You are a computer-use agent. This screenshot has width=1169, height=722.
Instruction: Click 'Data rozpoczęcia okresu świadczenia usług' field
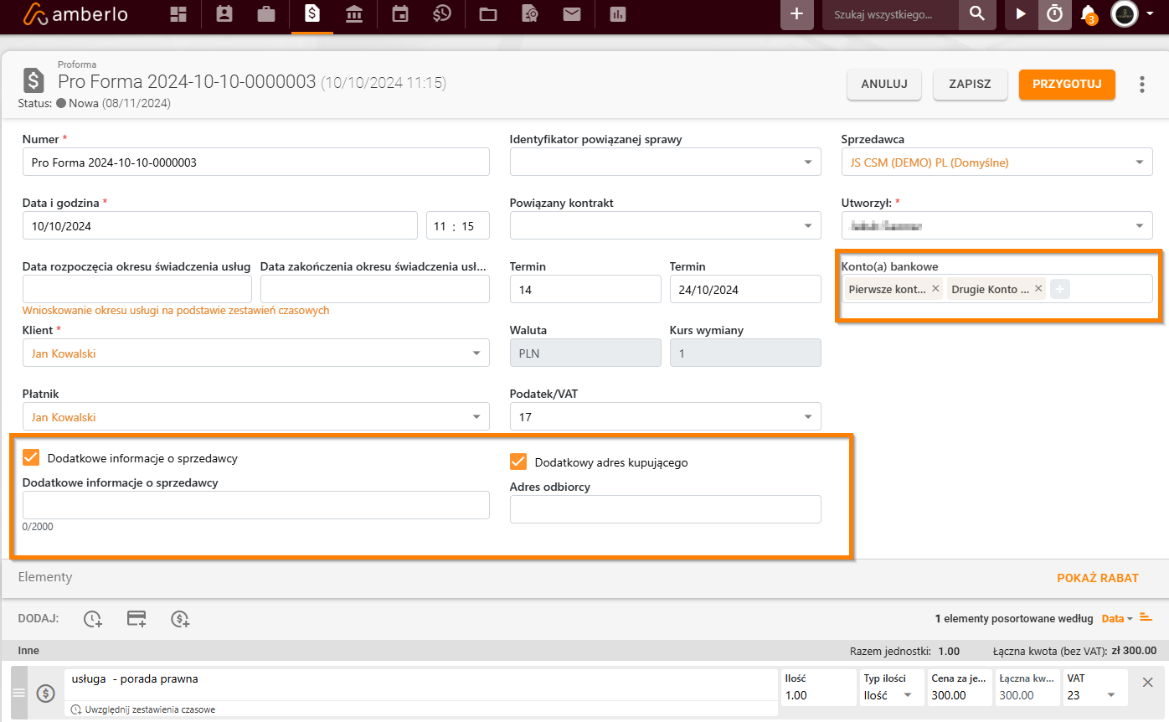point(137,290)
